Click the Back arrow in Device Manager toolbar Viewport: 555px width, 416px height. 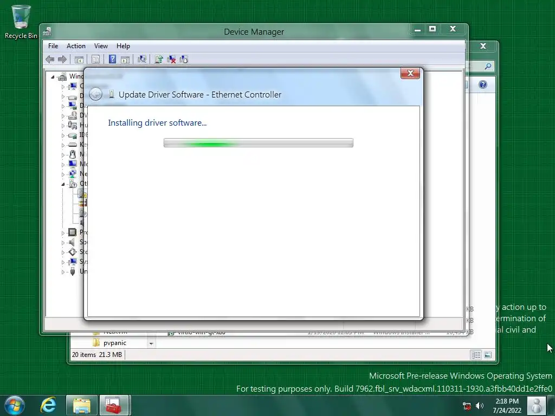[x=50, y=60]
